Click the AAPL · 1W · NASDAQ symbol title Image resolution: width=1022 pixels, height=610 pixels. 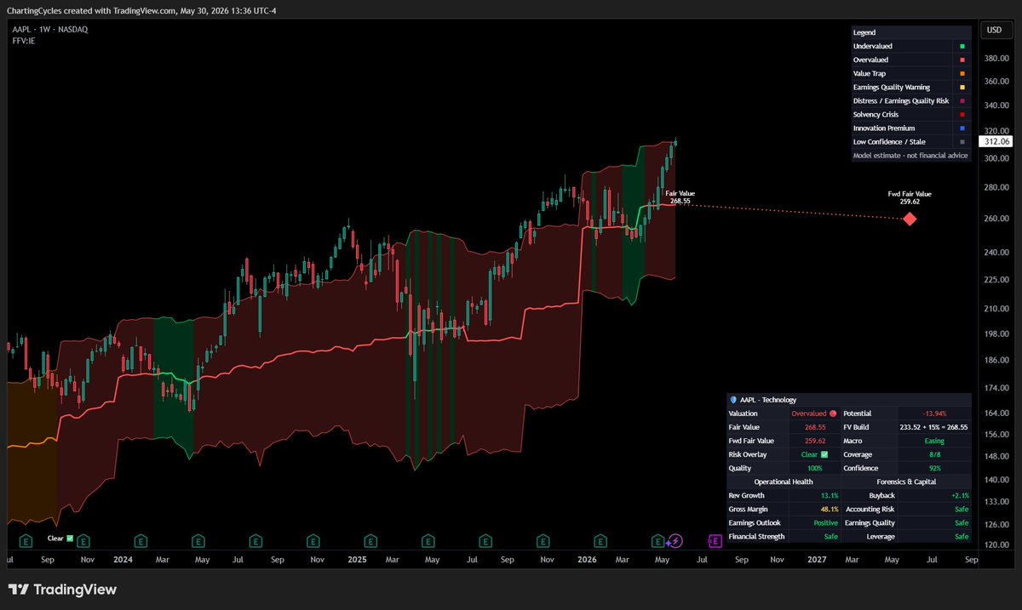(x=49, y=29)
